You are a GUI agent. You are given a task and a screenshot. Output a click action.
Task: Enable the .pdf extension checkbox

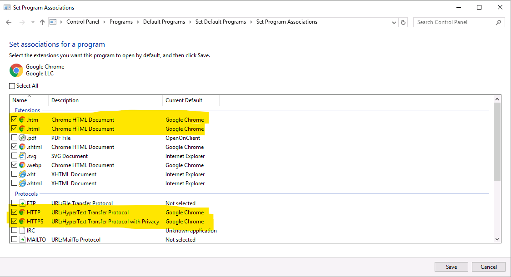coord(15,138)
